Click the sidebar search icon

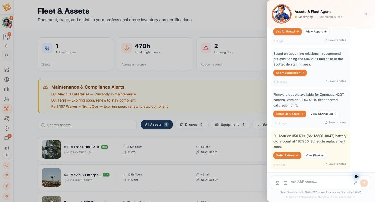pyautogui.click(x=7, y=55)
